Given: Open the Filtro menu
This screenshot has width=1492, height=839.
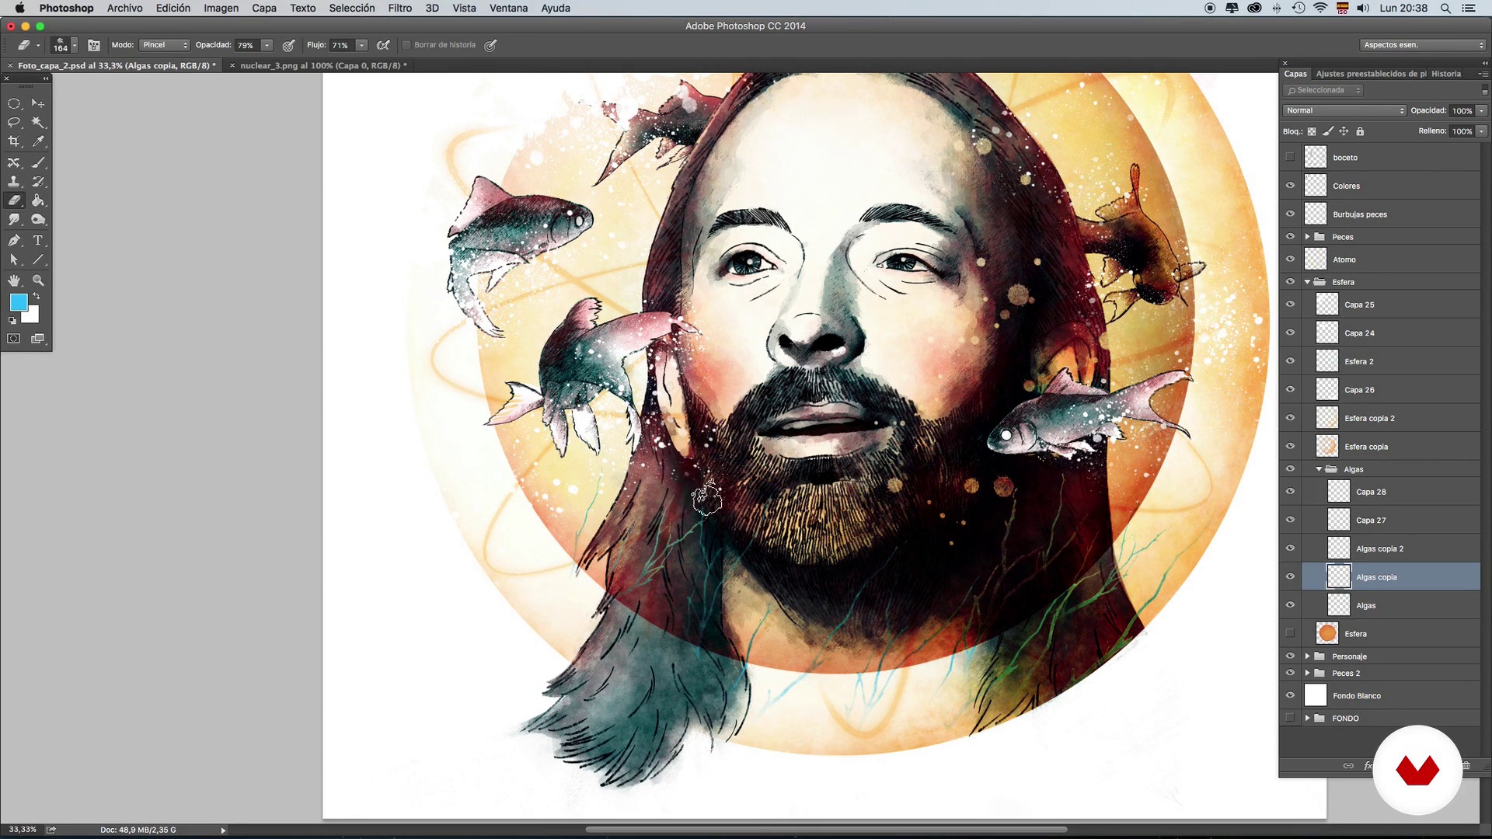Looking at the screenshot, I should click(400, 8).
